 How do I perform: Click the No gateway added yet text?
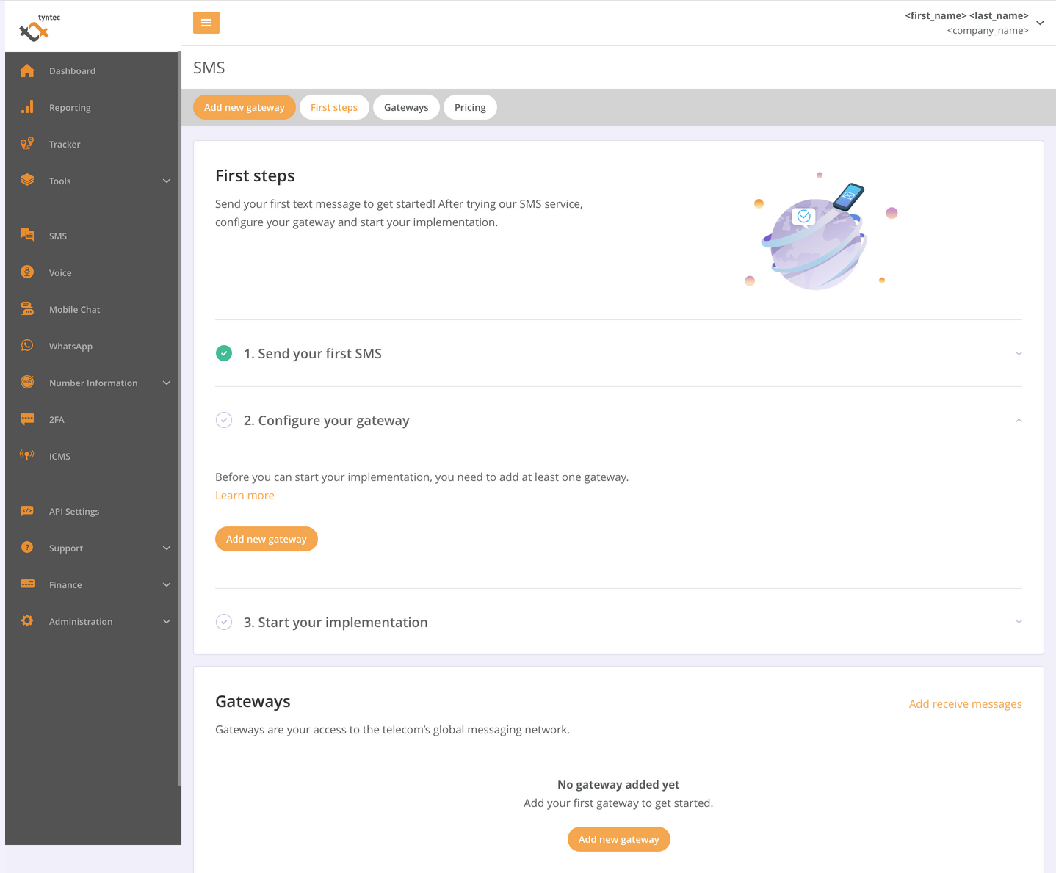[x=618, y=784]
